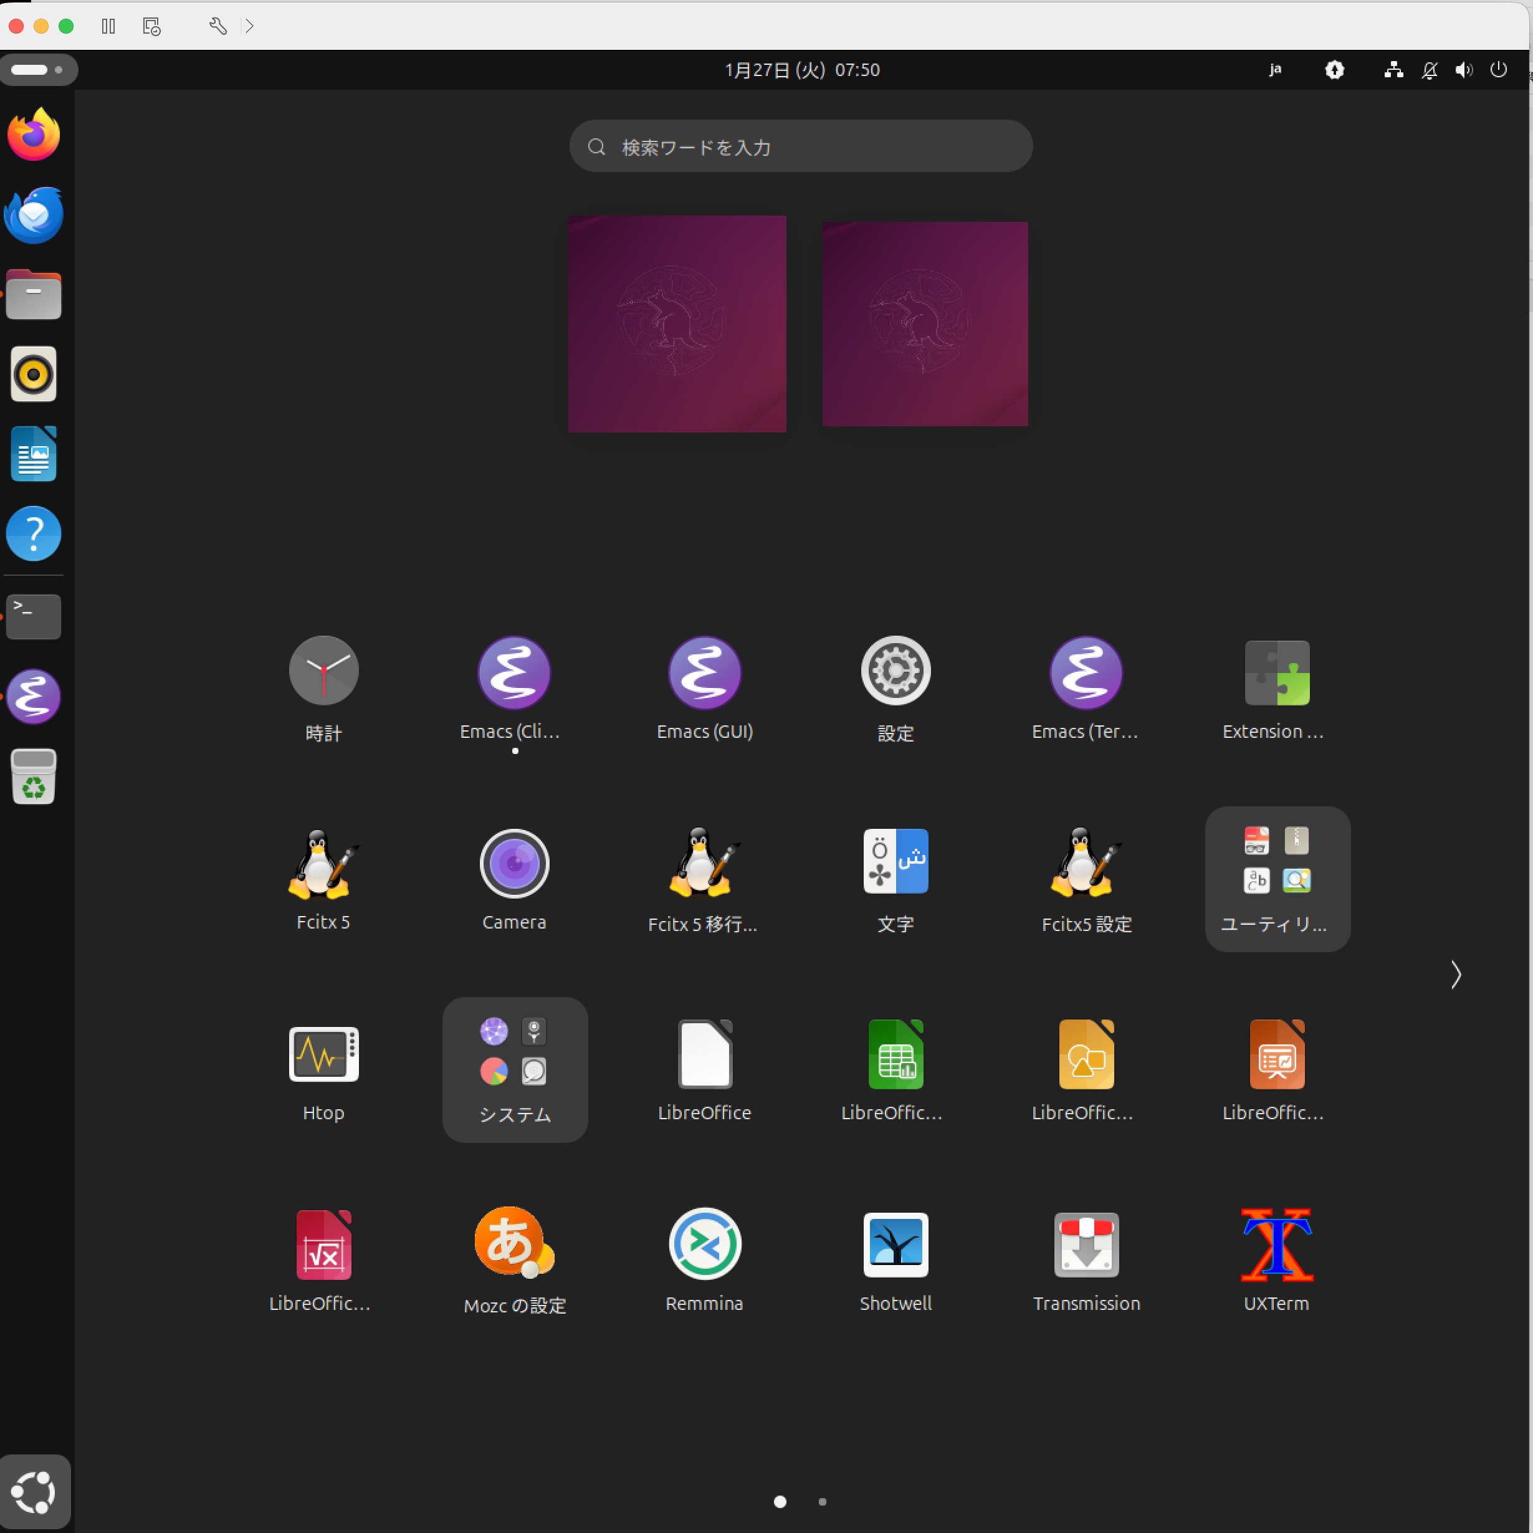1533x1533 pixels.
Task: Click the search input field
Action: [x=801, y=147]
